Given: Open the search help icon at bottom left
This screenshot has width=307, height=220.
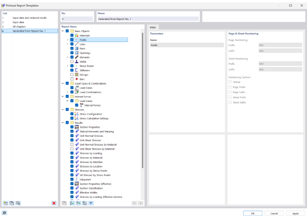Looking at the screenshot, I should 4,213.
